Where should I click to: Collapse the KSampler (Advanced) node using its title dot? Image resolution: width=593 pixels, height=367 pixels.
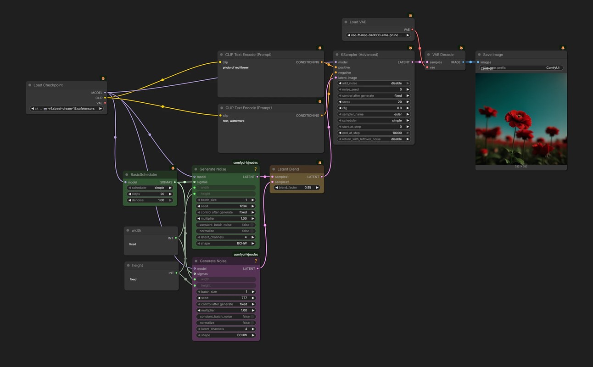pyautogui.click(x=336, y=55)
